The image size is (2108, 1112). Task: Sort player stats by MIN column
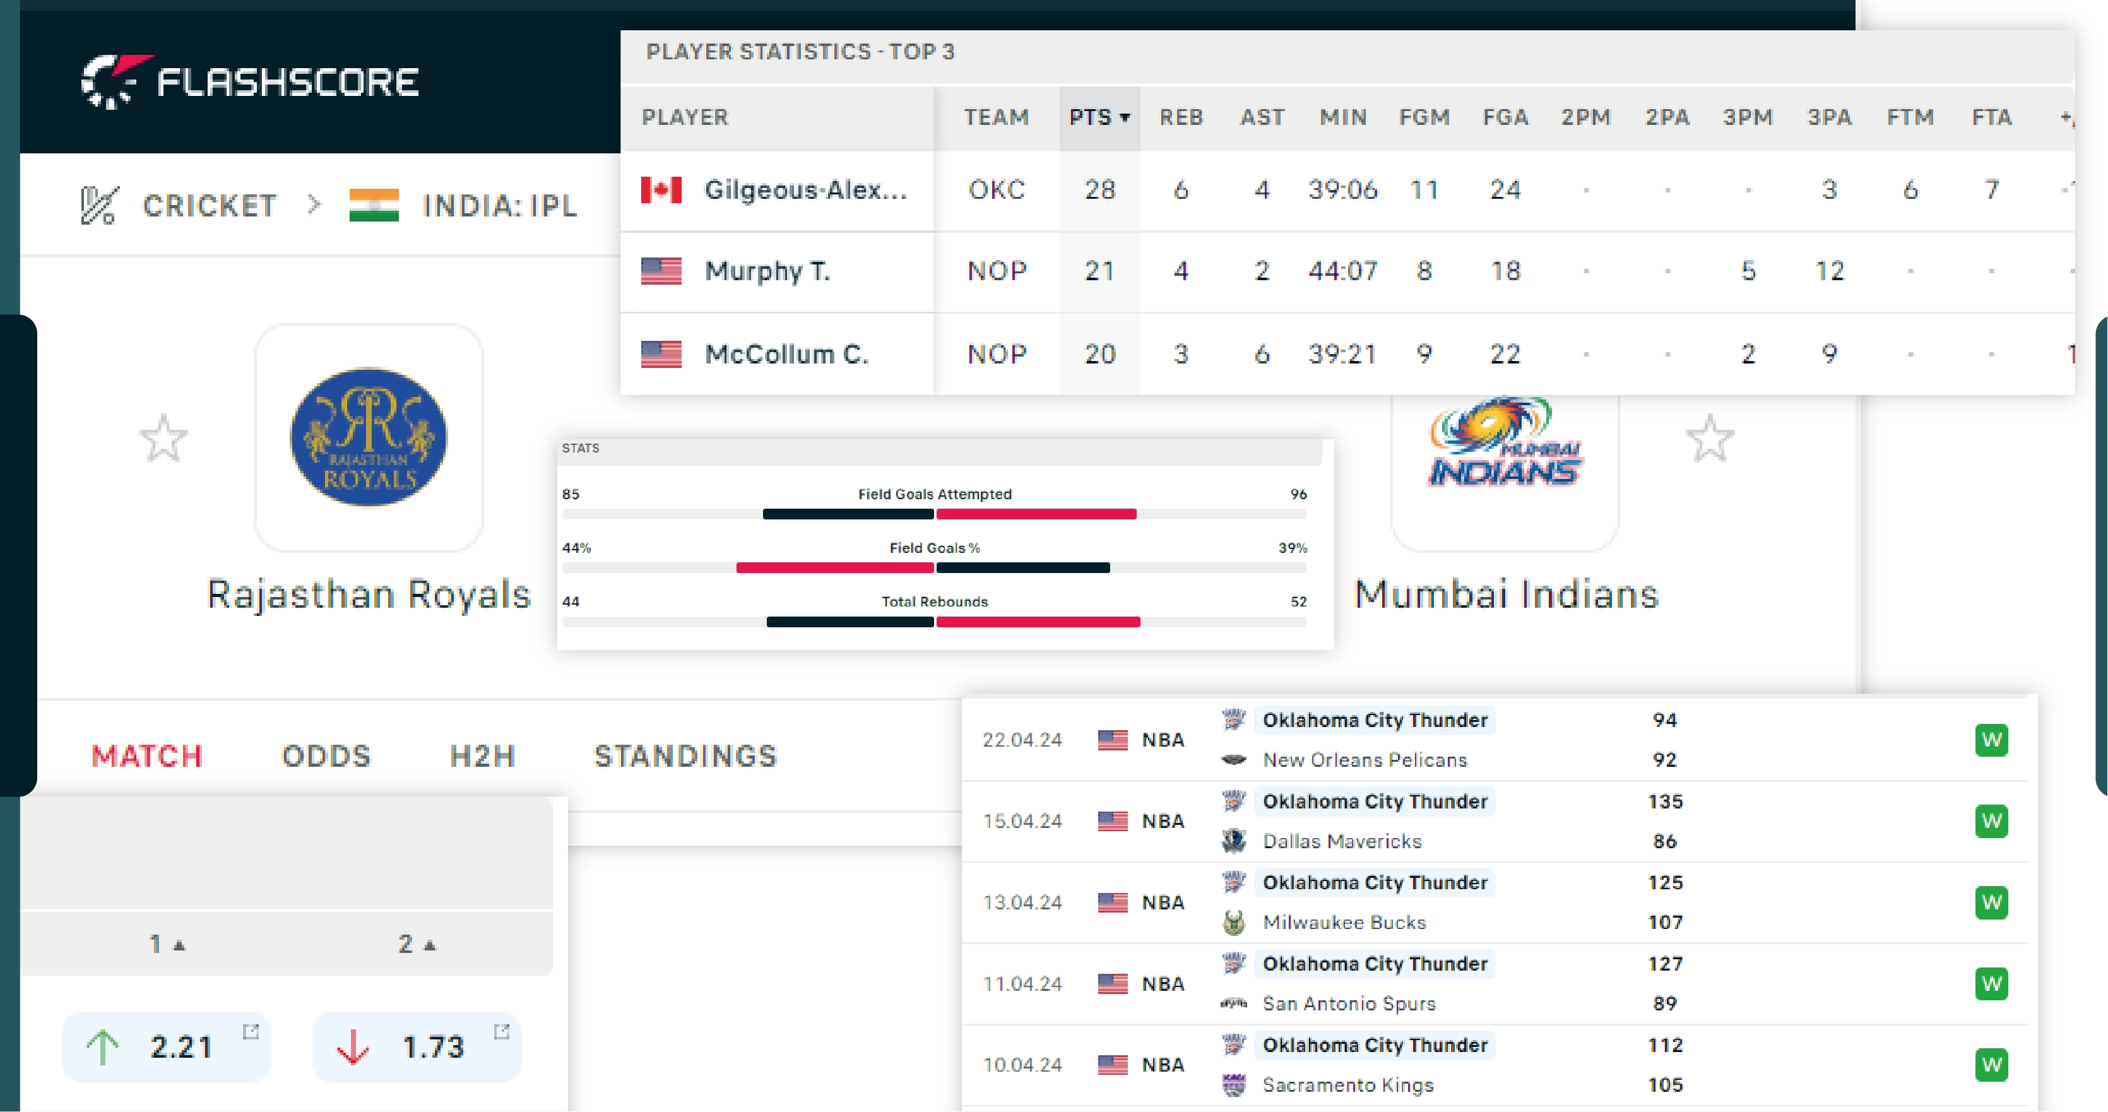coord(1343,118)
